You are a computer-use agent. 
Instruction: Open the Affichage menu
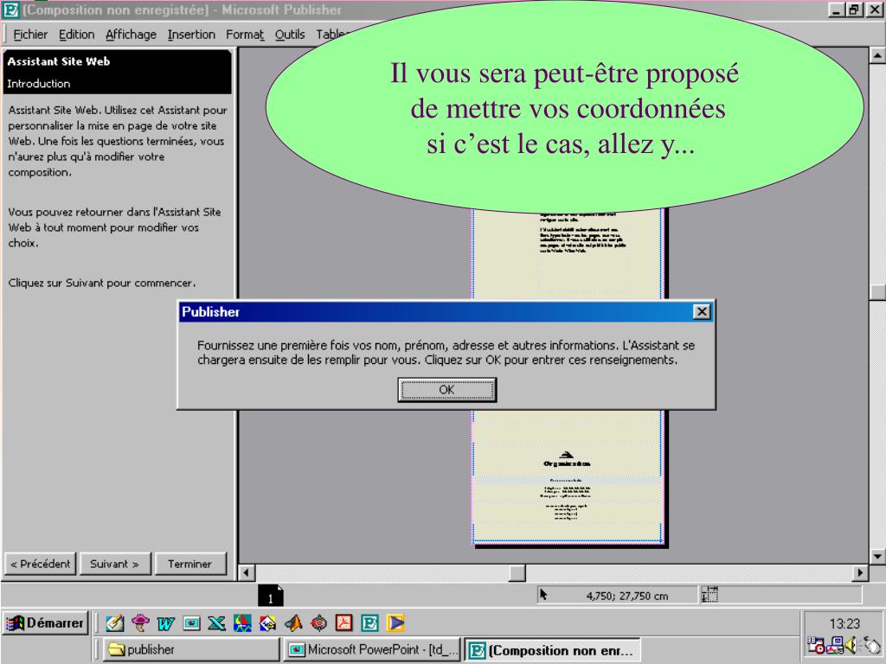[131, 35]
